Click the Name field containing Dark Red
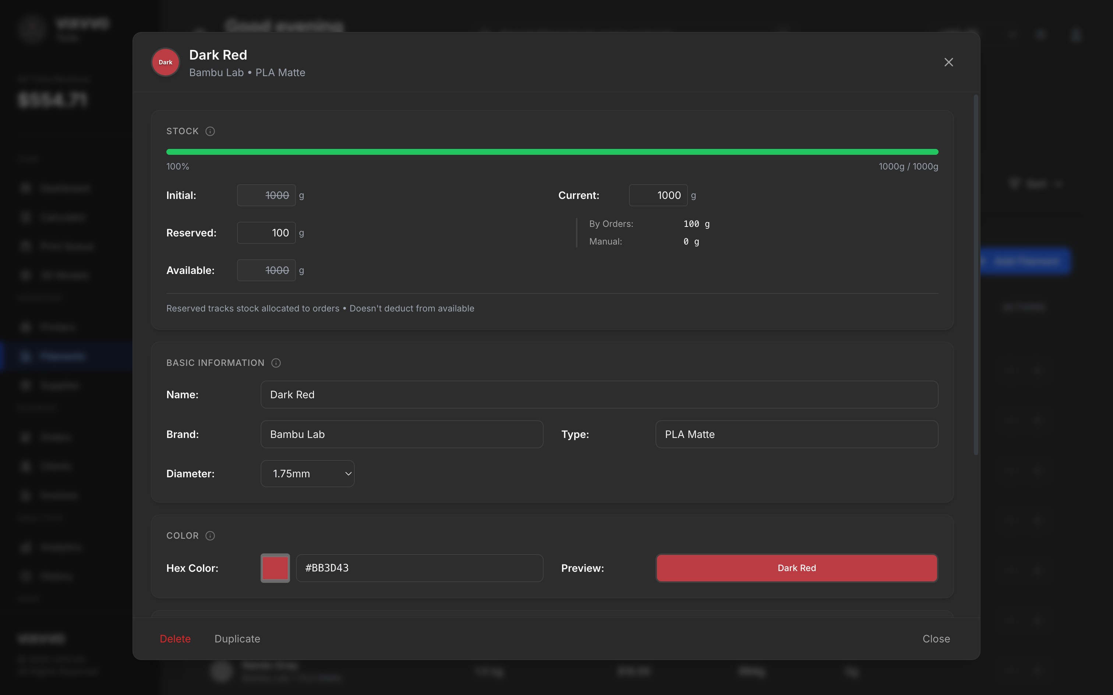The width and height of the screenshot is (1113, 695). [599, 395]
